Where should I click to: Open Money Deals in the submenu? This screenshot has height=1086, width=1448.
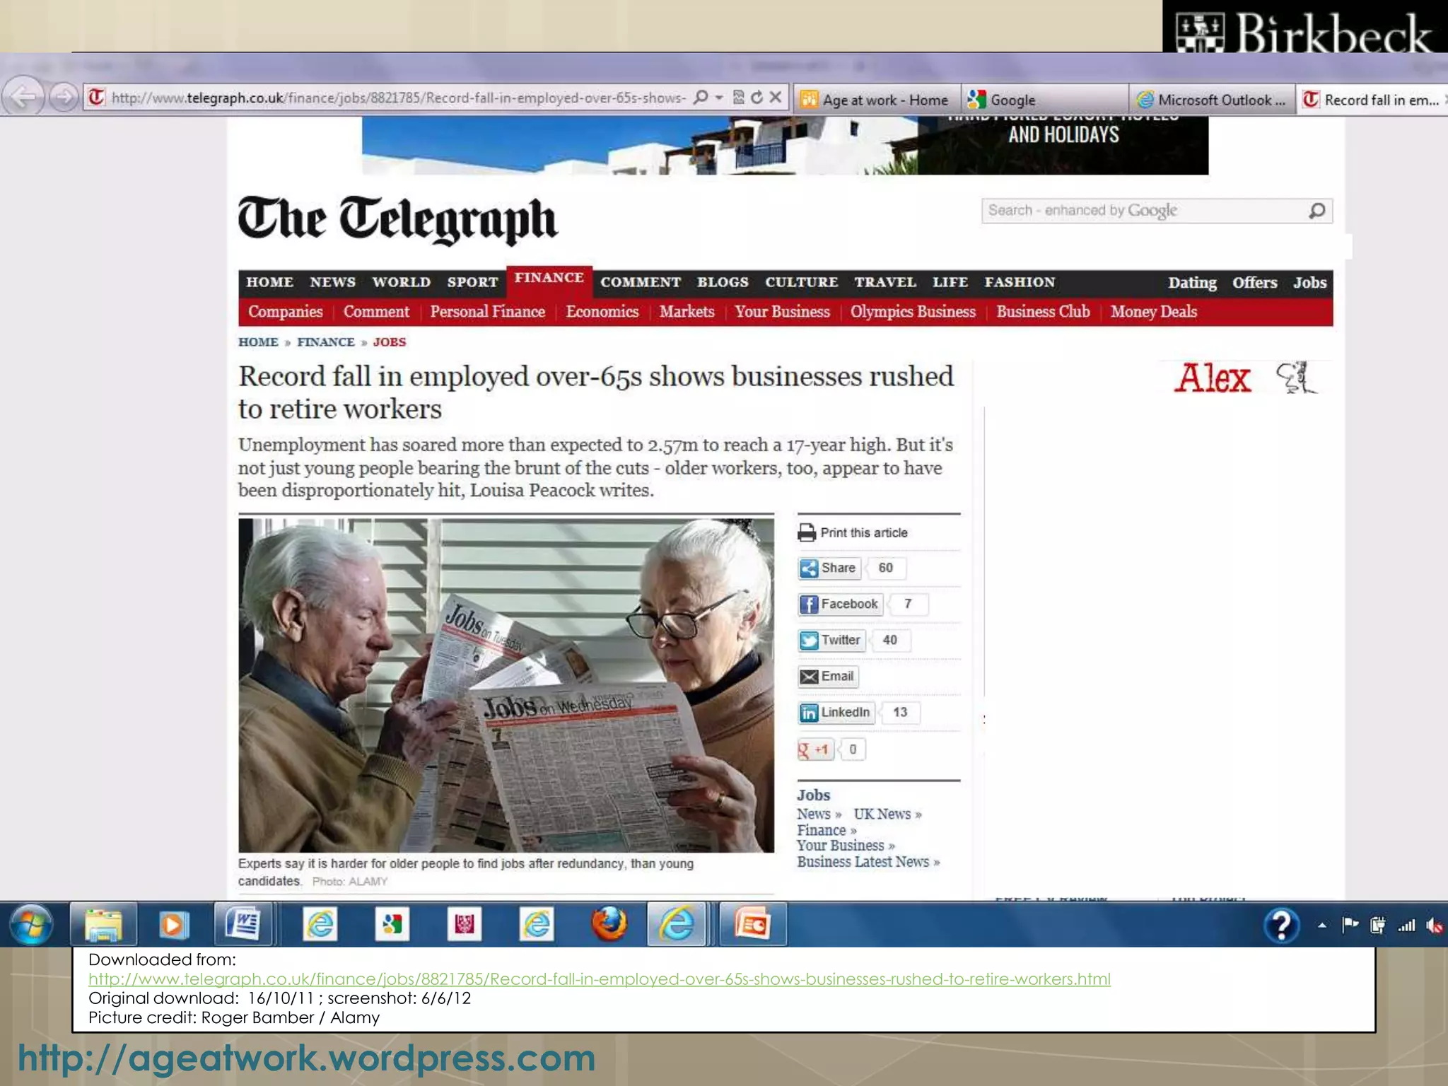pos(1153,312)
